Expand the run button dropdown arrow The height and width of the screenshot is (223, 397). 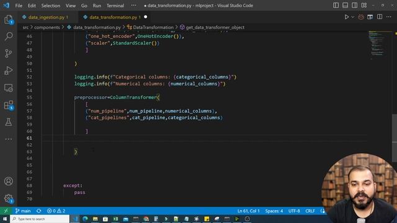[353, 17]
